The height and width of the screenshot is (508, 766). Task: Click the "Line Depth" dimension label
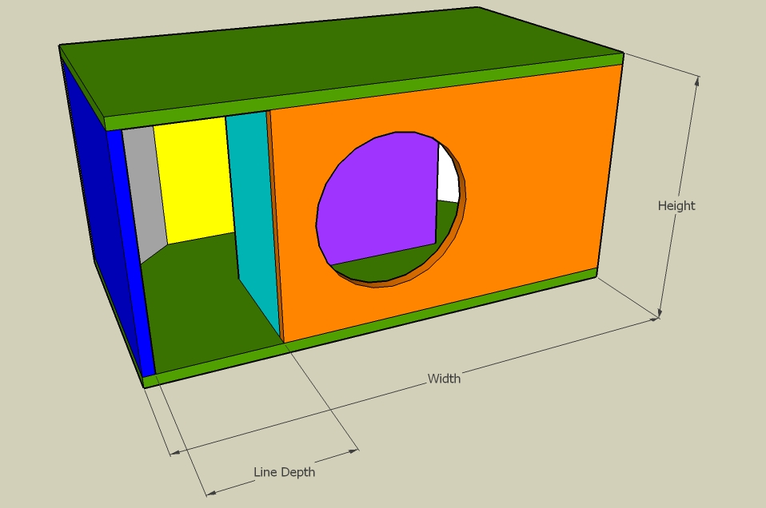tap(284, 472)
